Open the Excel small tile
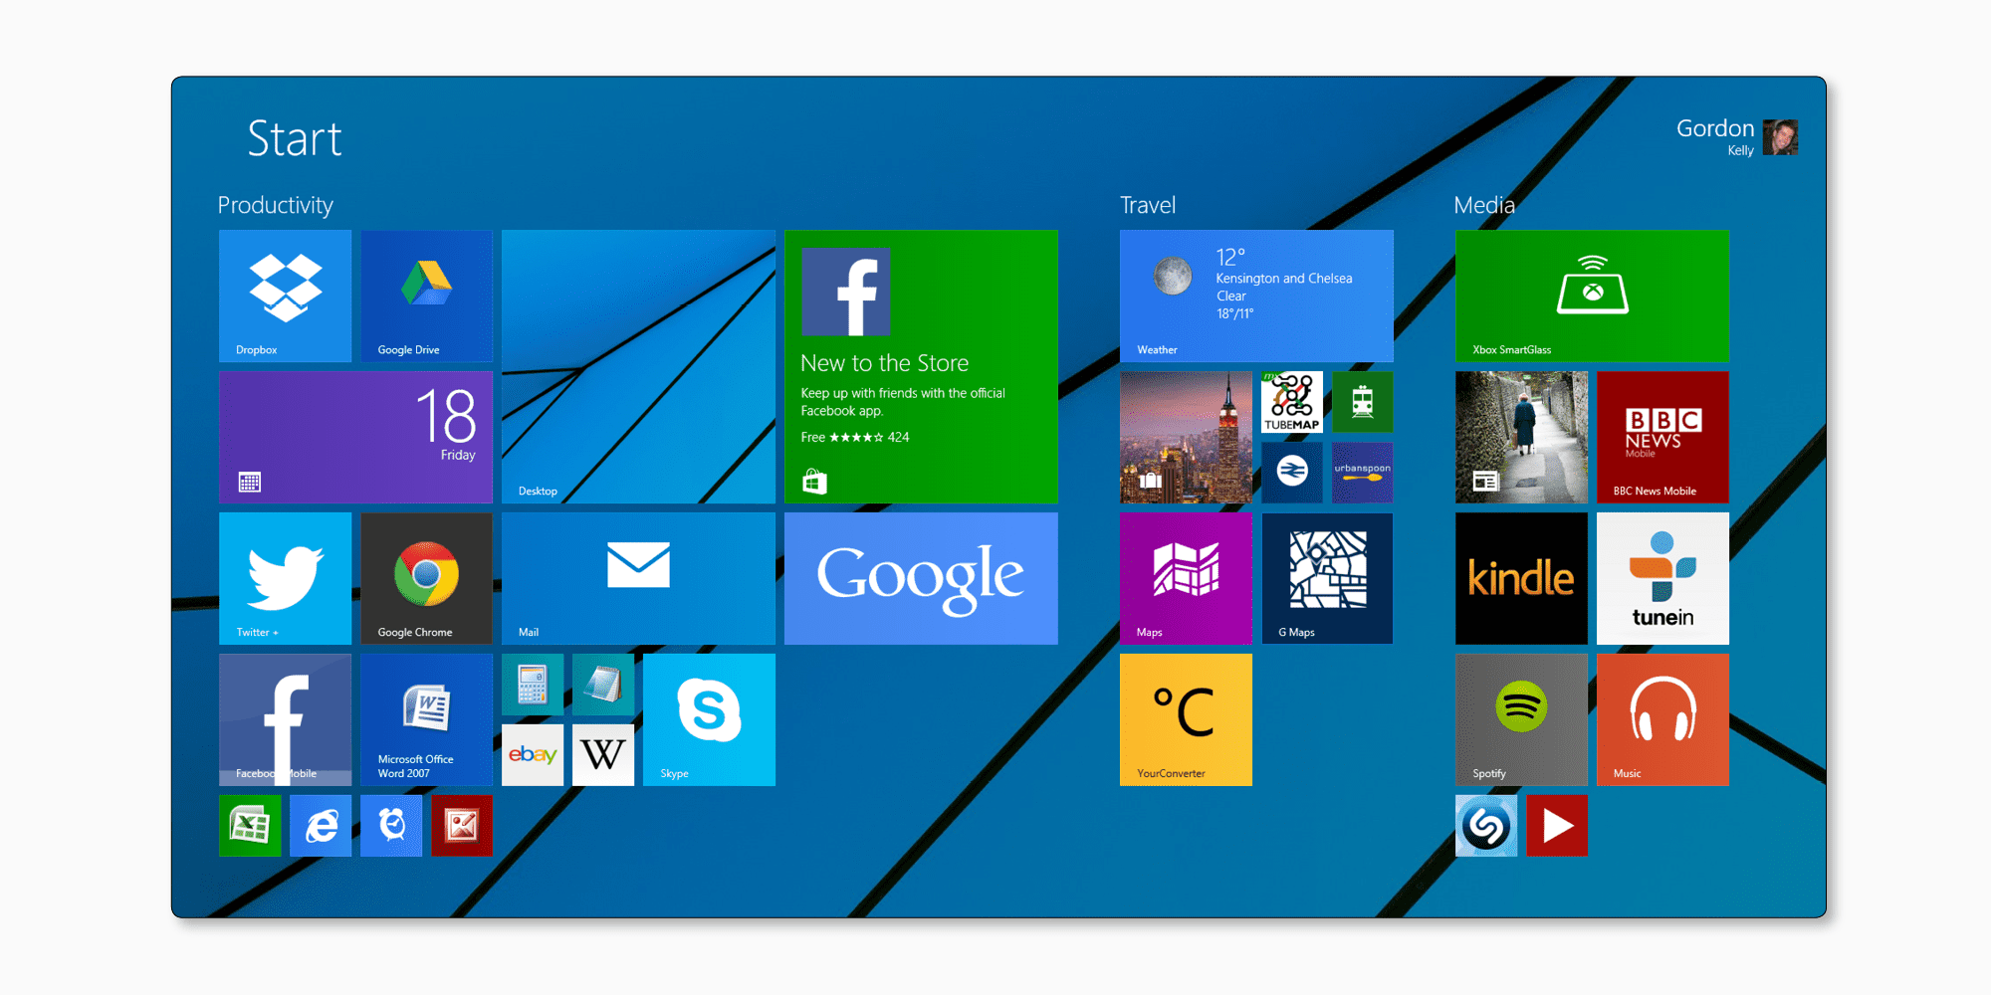This screenshot has height=995, width=1991. click(x=250, y=826)
